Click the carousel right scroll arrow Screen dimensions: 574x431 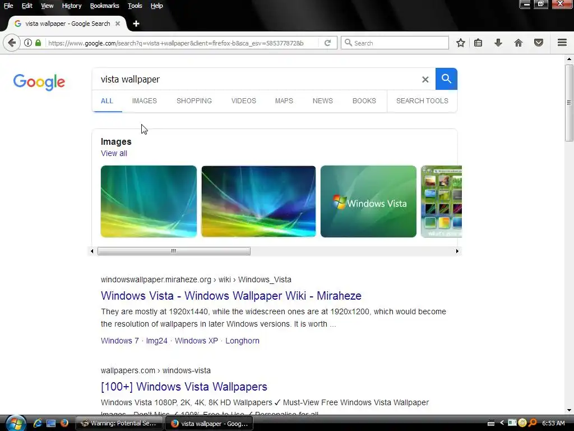click(x=457, y=251)
